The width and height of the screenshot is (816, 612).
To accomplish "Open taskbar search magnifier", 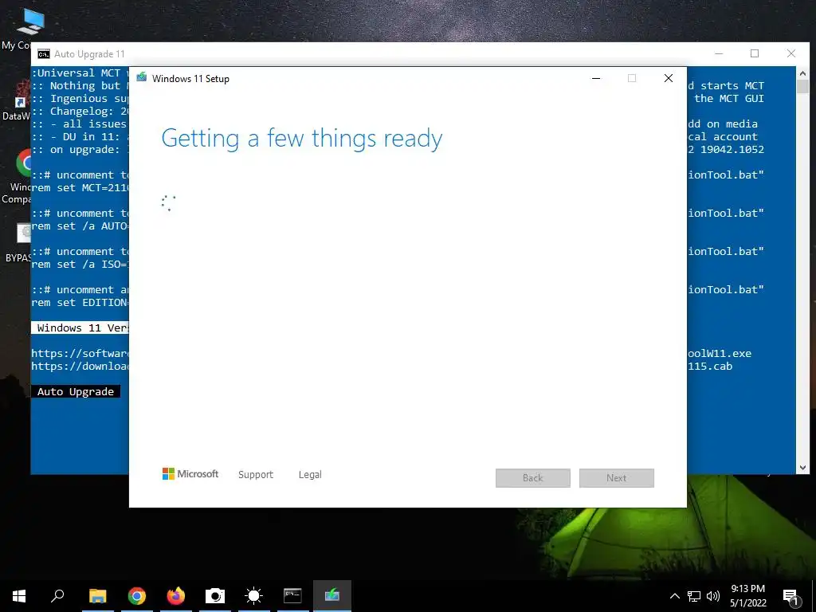I will 57,596.
